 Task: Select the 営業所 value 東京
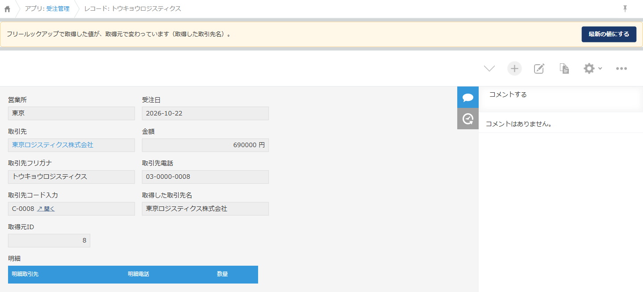coord(71,113)
